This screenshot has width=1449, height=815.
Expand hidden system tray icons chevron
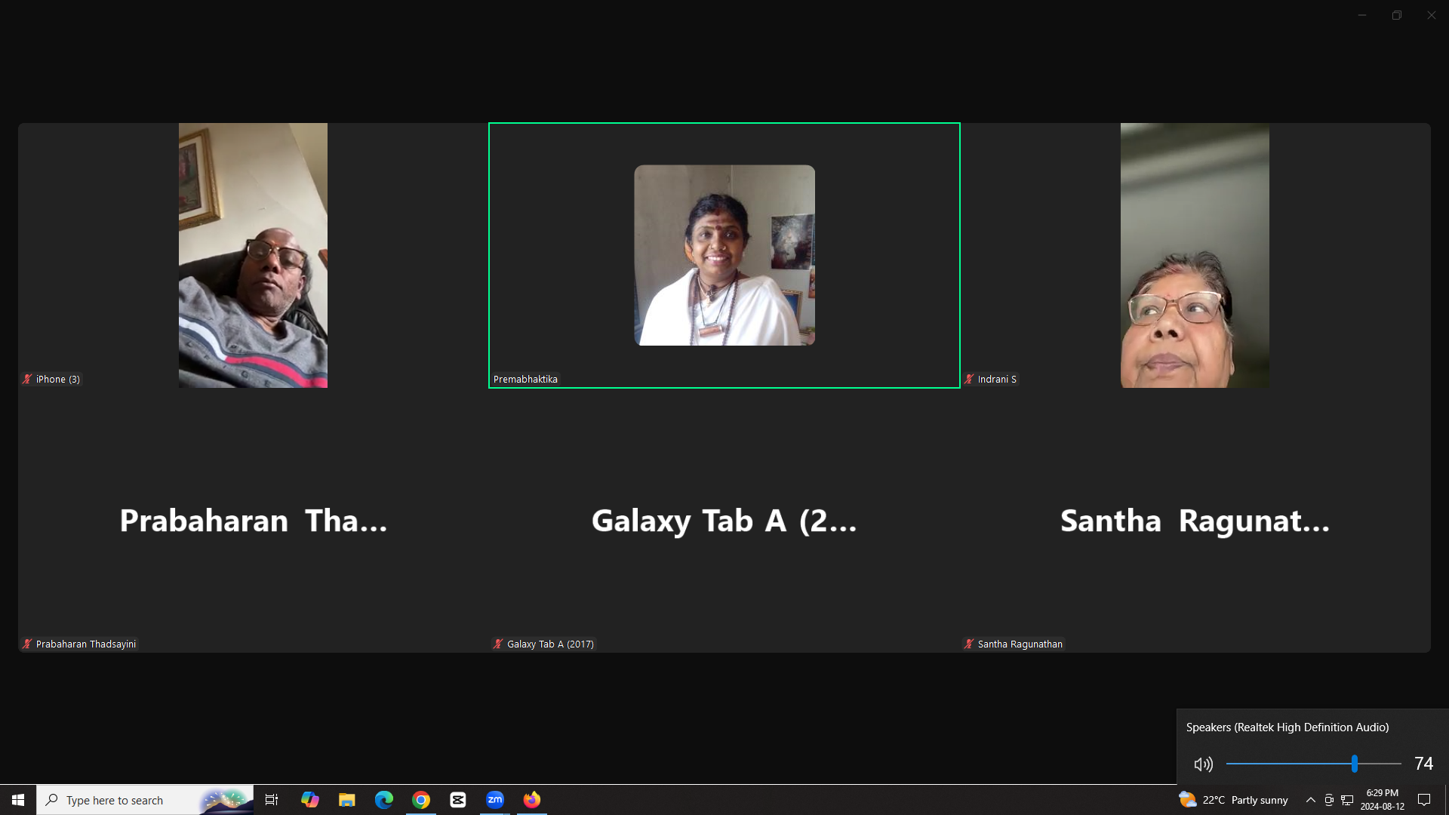(1311, 800)
